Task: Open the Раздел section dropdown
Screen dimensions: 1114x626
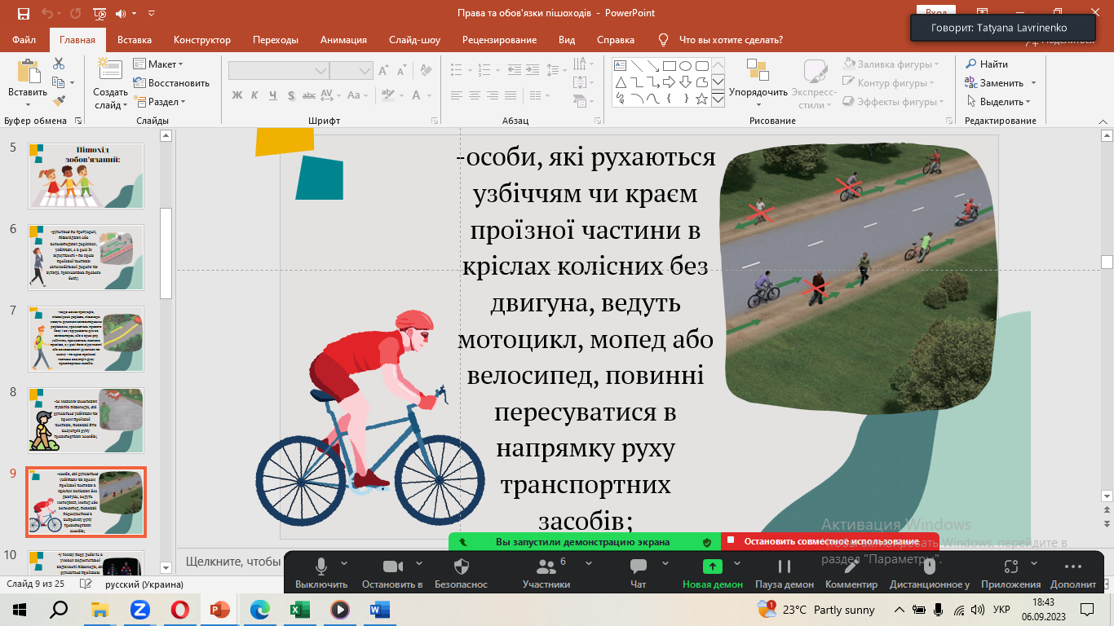Action: pos(160,102)
